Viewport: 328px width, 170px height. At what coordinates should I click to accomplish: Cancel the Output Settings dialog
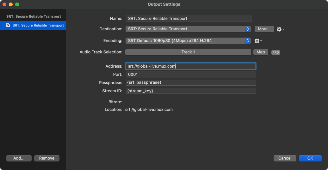[285, 158]
